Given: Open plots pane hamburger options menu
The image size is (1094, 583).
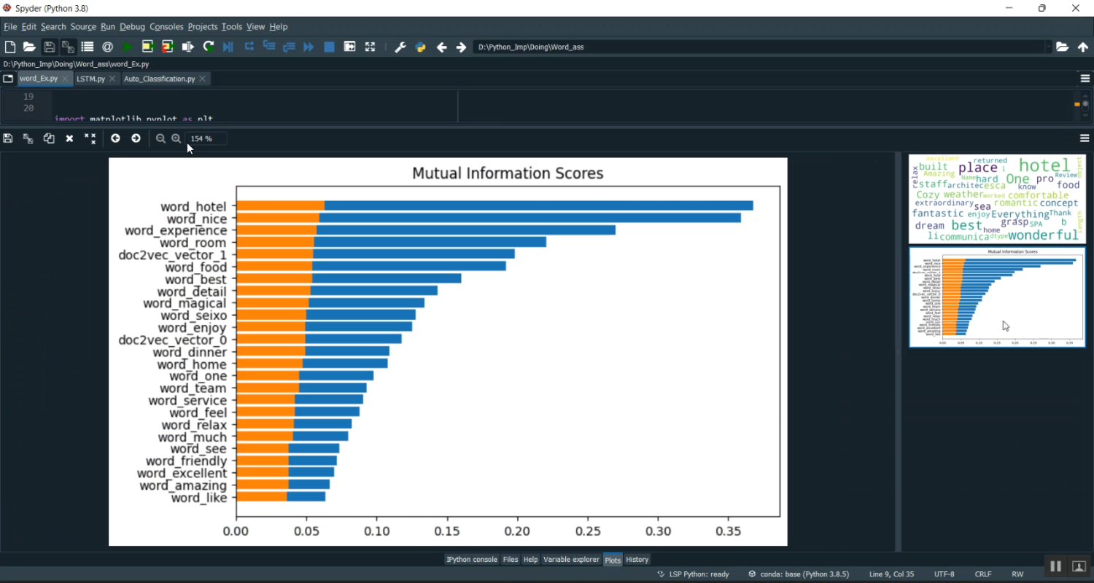Looking at the screenshot, I should click(x=1085, y=138).
